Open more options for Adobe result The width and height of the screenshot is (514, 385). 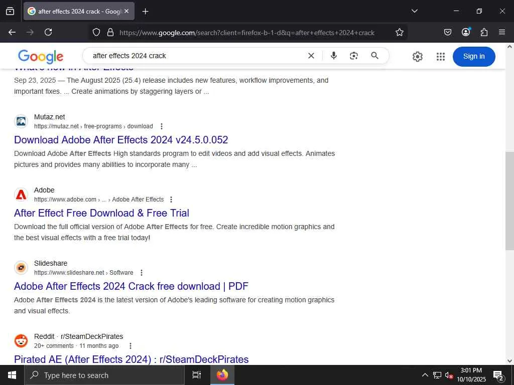pos(171,200)
